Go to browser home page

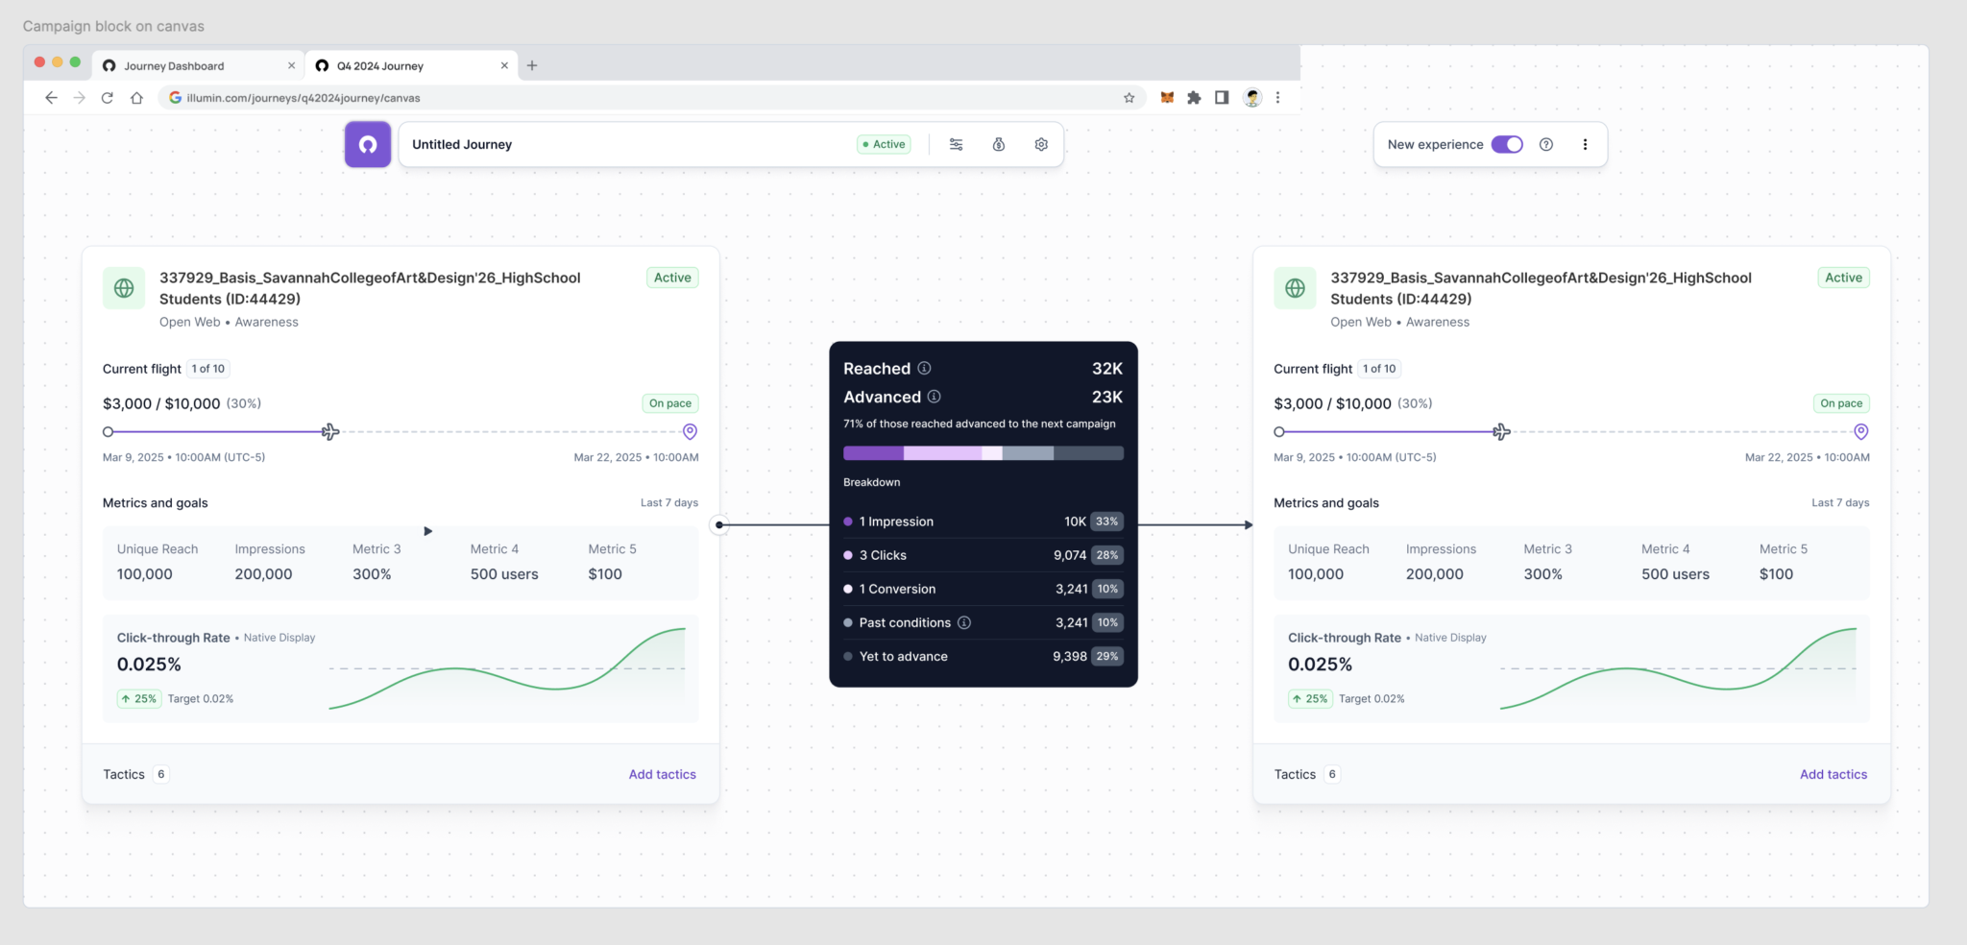(136, 97)
